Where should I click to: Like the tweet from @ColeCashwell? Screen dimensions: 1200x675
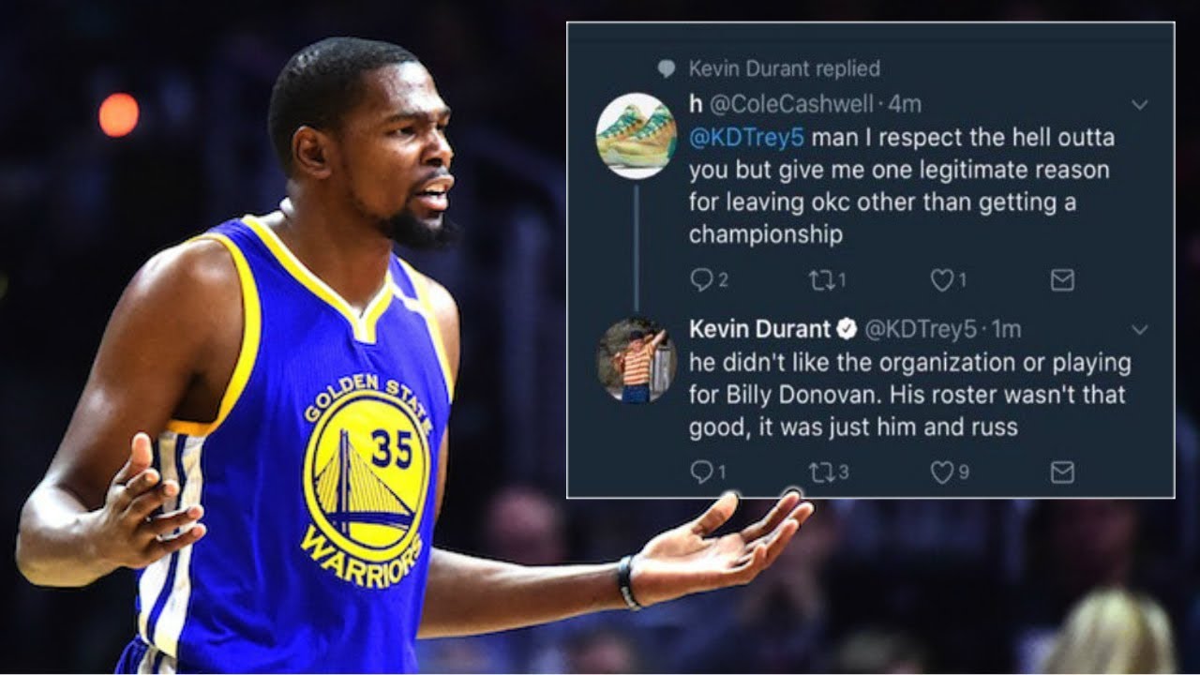pos(941,279)
